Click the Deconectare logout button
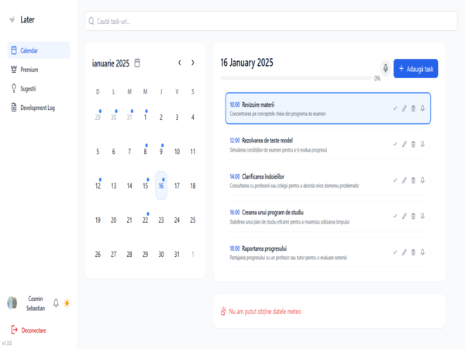Screen dimensions: 465x349 tap(29, 330)
